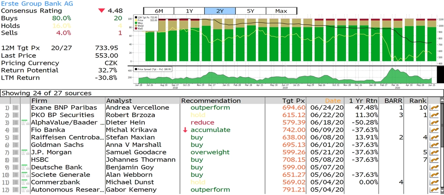The image size is (444, 195).
Task: Sort table by Analyst column header
Action: 143,101
